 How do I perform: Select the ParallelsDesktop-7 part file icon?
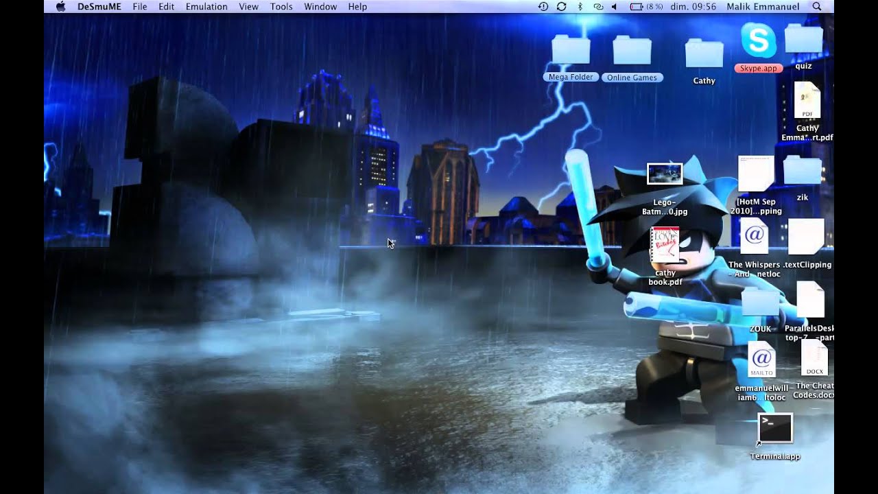point(810,300)
